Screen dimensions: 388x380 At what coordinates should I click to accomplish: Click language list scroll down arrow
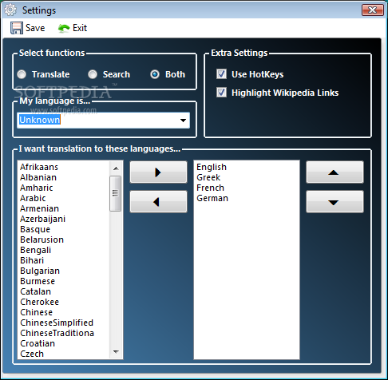pyautogui.click(x=116, y=352)
